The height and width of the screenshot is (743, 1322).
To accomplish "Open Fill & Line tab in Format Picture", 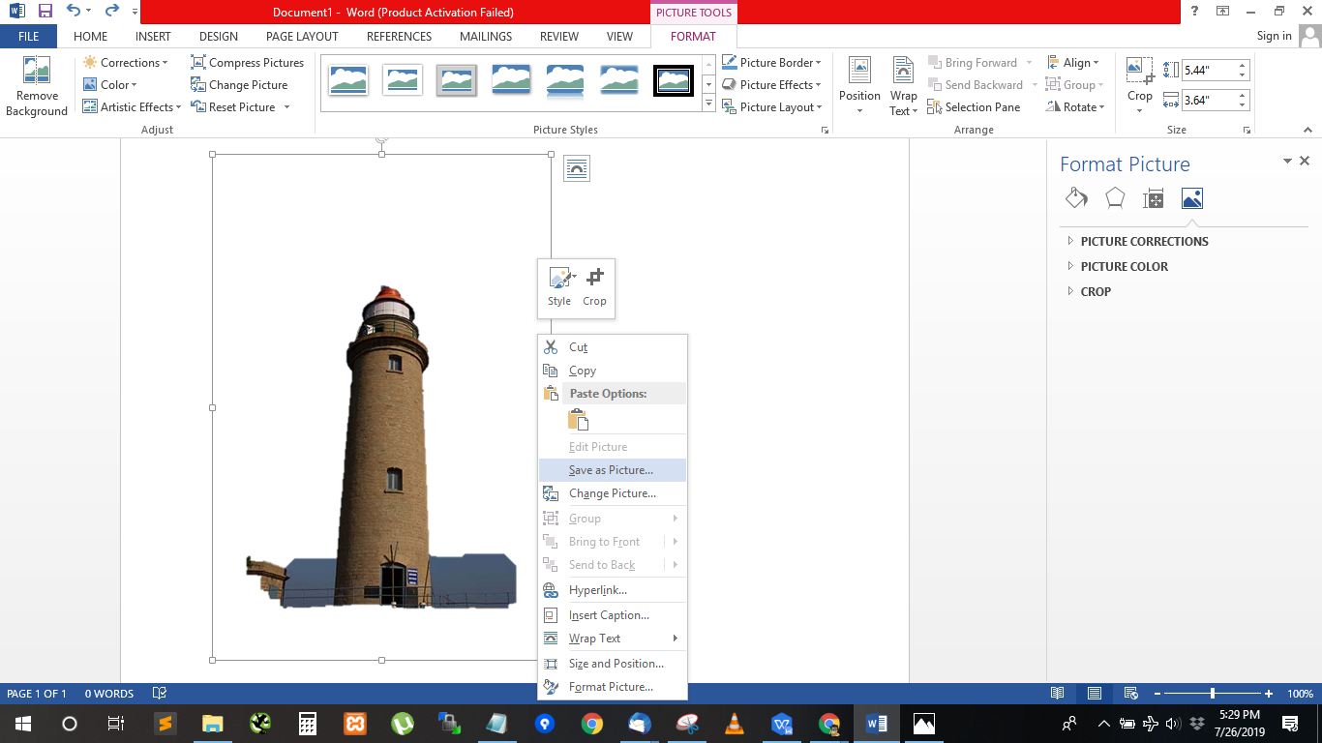I will pos(1076,198).
